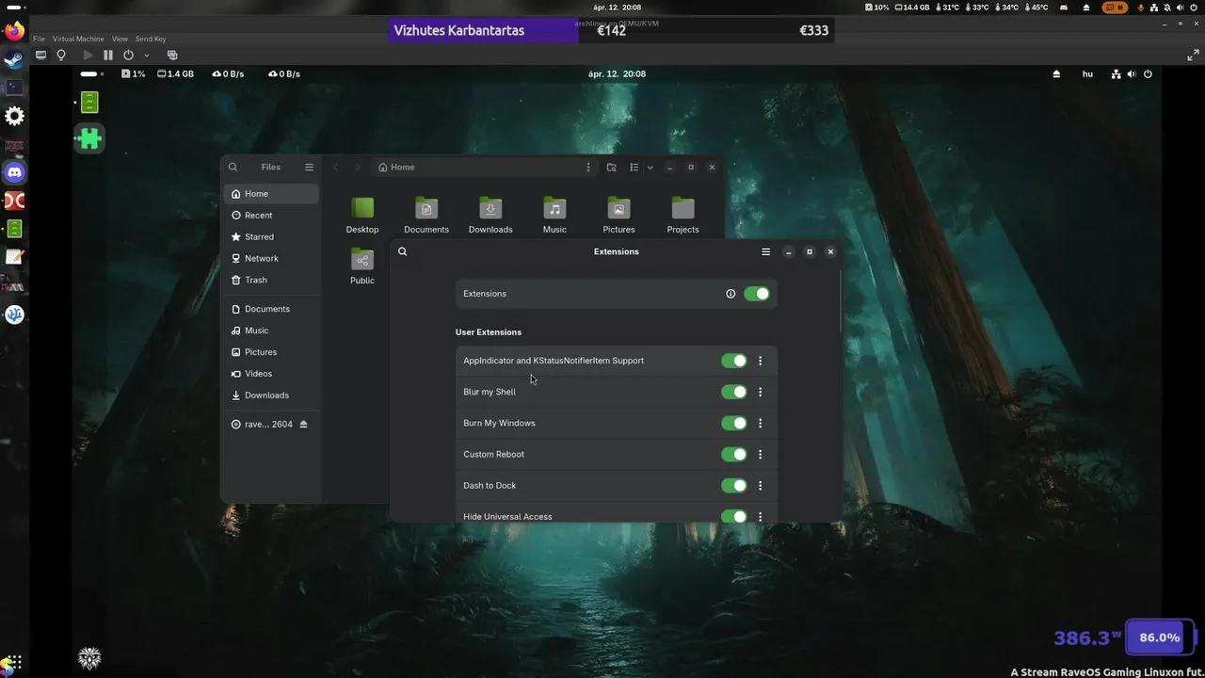Open the host app grid button

point(13,663)
